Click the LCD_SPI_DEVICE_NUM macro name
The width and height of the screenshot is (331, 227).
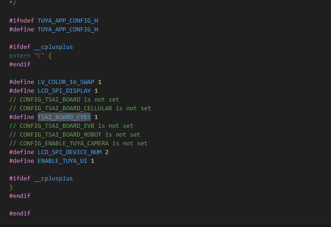70,152
